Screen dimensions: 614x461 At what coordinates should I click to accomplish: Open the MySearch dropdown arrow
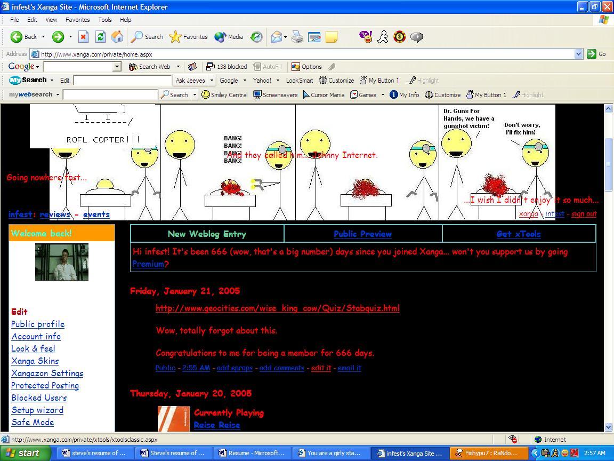52,81
